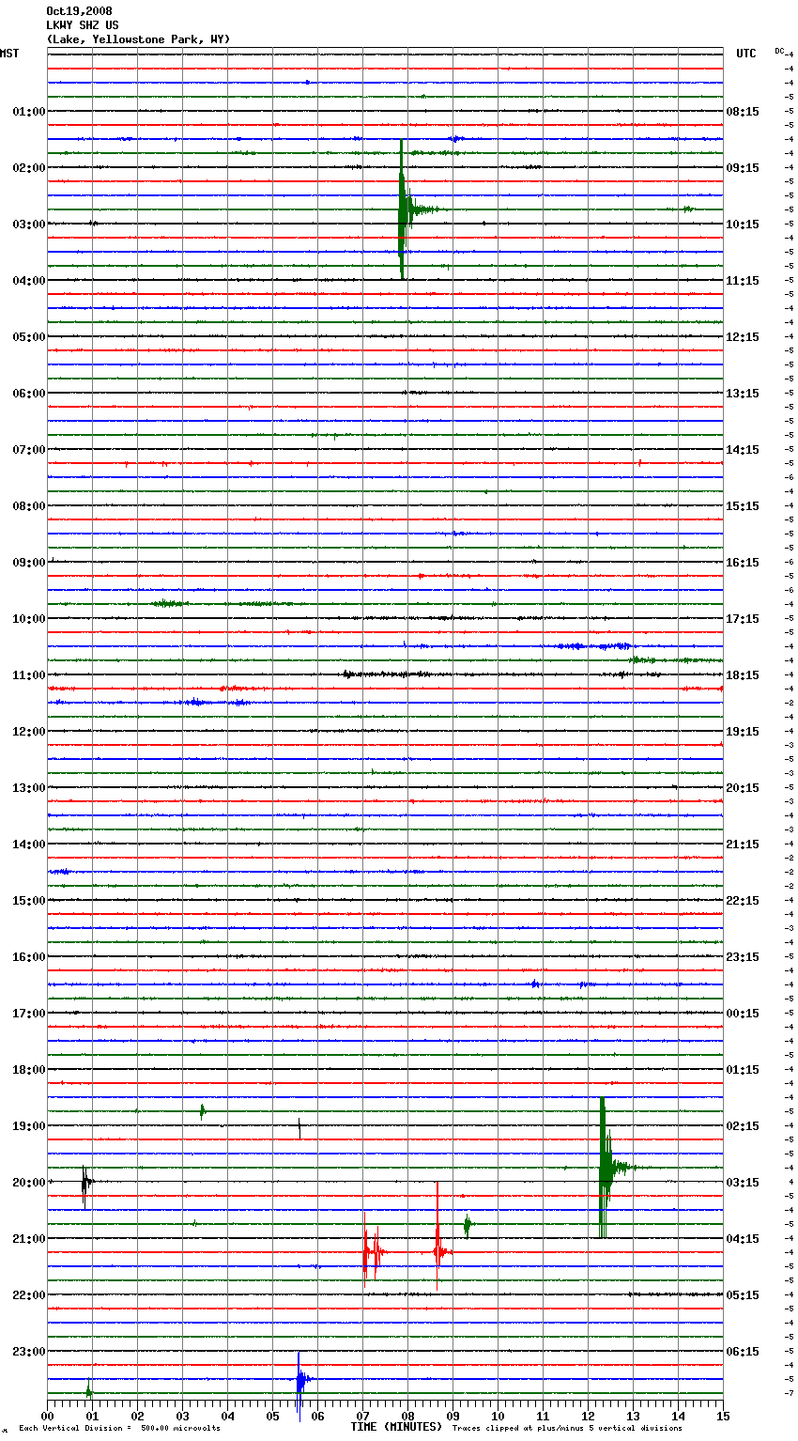Click the black spike on the 19:00 trace
Screen dimensions: 798x1441
[x=299, y=1126]
